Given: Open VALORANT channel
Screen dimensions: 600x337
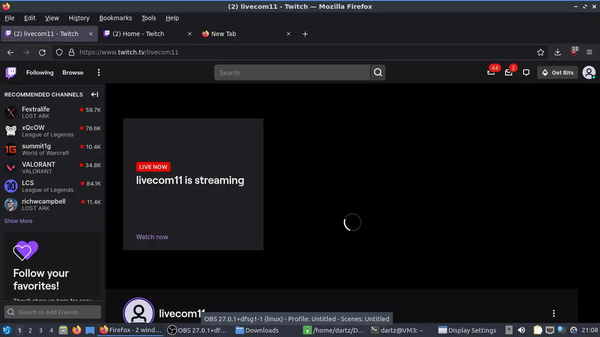Looking at the screenshot, I should (53, 168).
